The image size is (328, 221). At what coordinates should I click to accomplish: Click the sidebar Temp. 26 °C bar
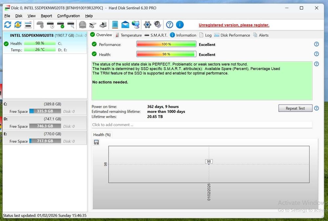tap(40, 50)
